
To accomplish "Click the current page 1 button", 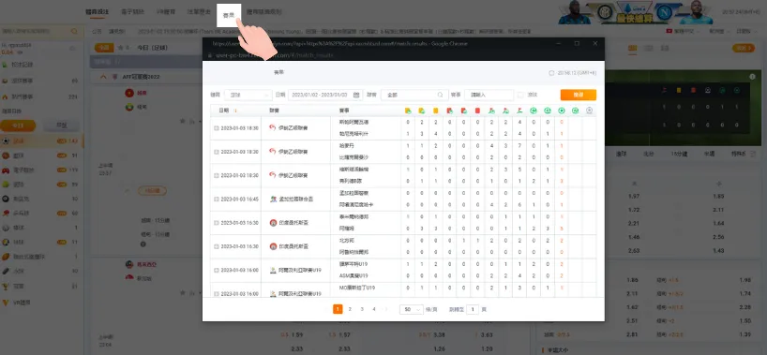I will tap(338, 309).
